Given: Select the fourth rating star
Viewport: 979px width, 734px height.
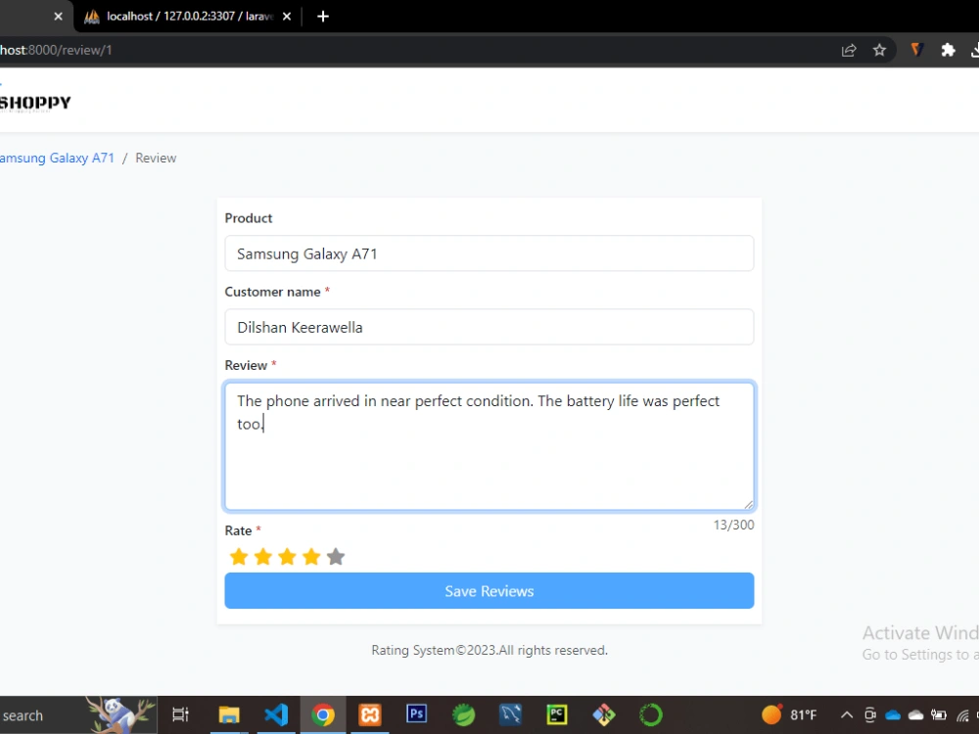Looking at the screenshot, I should [311, 556].
